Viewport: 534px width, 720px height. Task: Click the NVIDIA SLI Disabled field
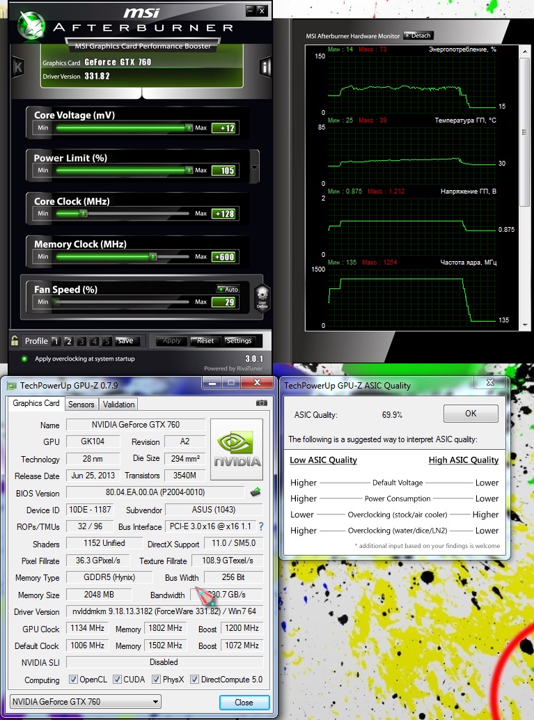tap(164, 662)
